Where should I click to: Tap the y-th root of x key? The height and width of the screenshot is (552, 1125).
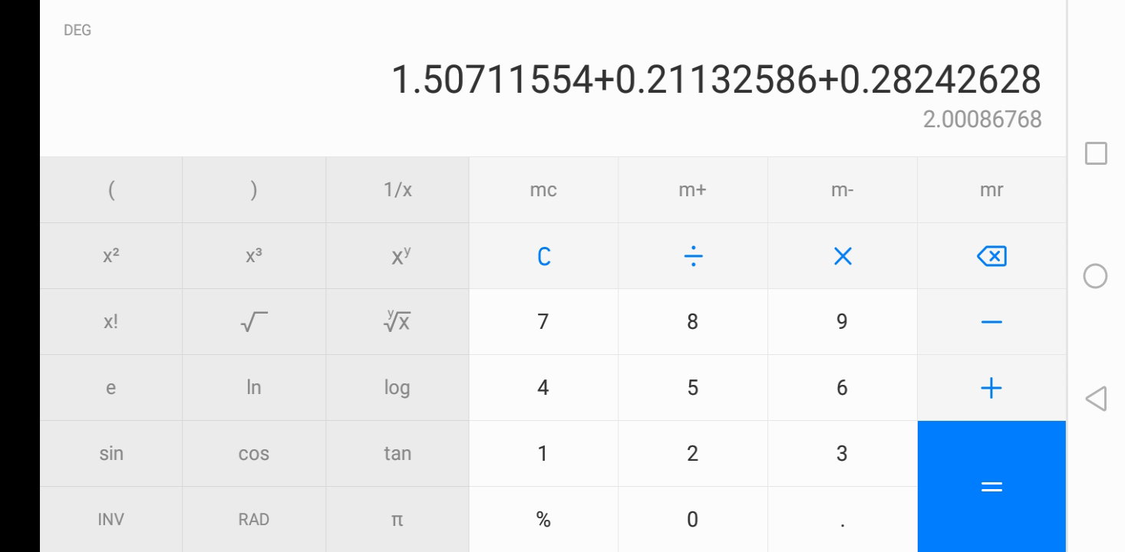pyautogui.click(x=397, y=322)
